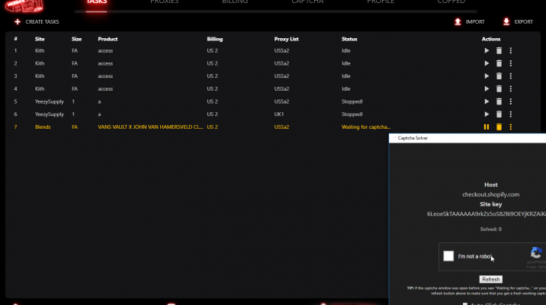Click the Create Tasks label
Viewport: 546px width, 305px height.
coord(42,22)
